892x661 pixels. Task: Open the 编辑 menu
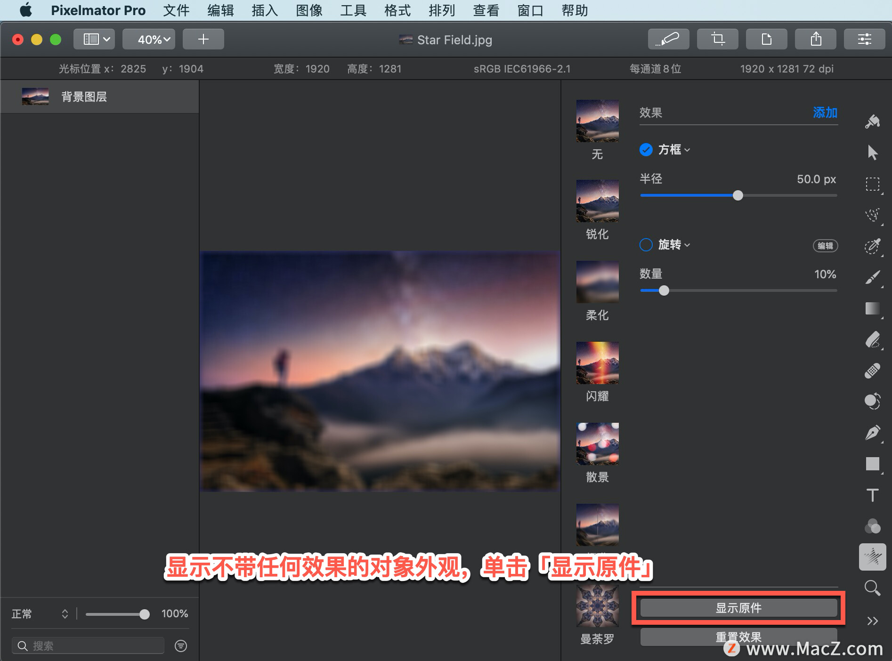click(x=221, y=10)
